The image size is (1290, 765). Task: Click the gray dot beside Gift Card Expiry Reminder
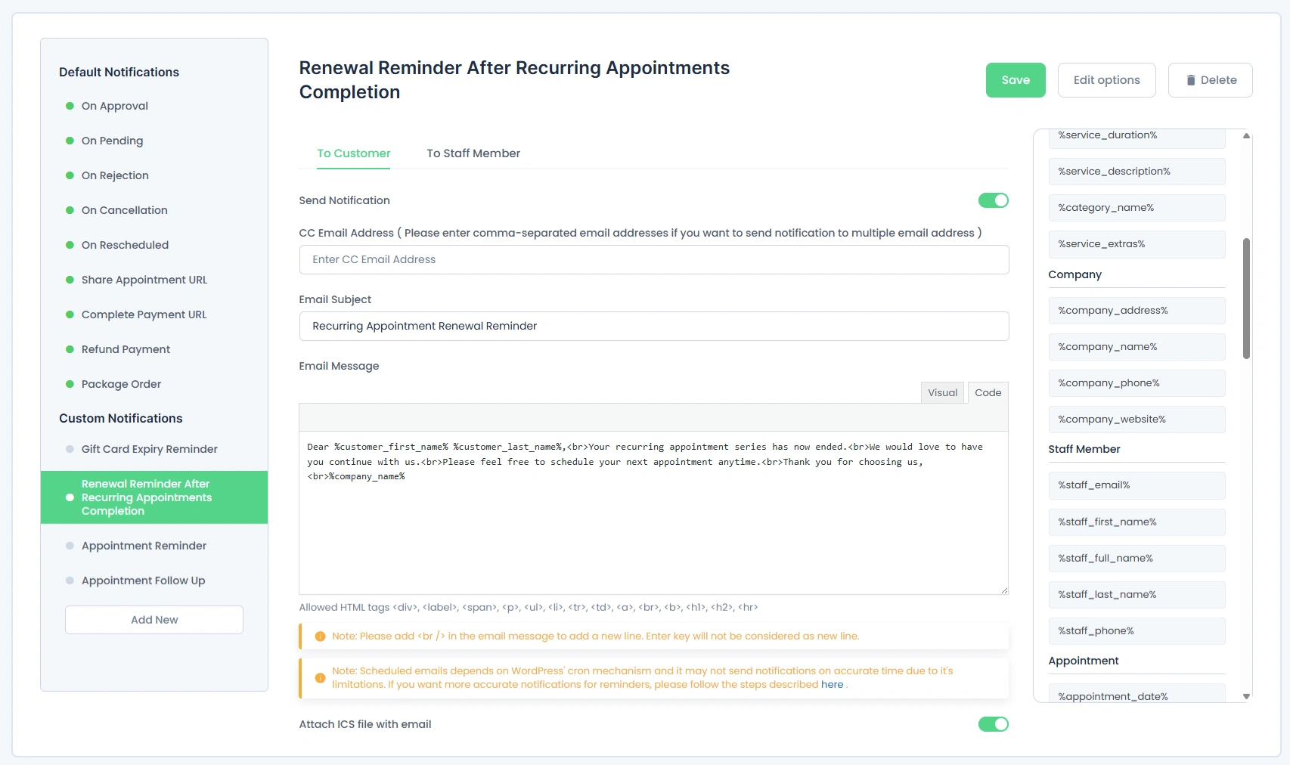pos(70,449)
